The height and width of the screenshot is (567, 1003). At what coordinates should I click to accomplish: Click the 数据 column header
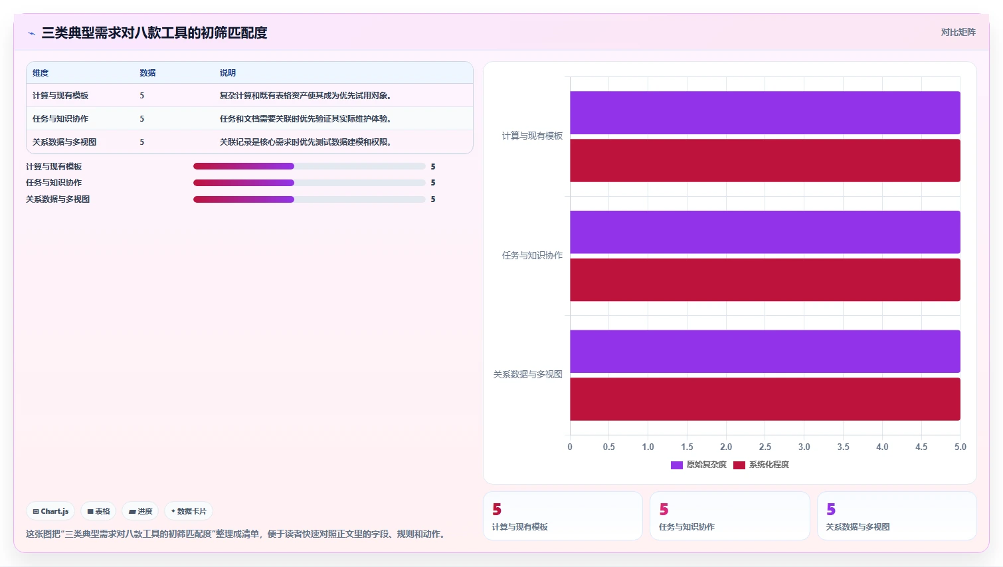[147, 73]
